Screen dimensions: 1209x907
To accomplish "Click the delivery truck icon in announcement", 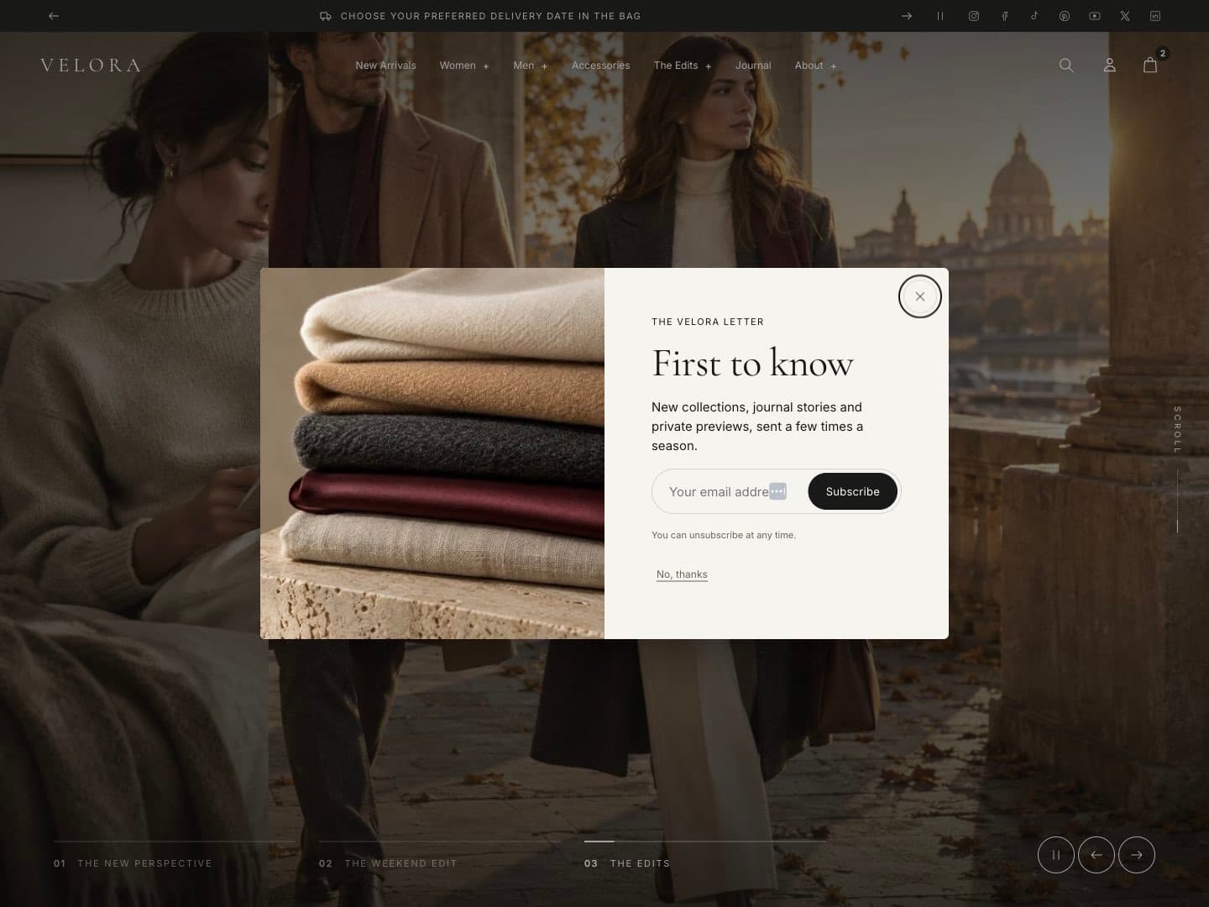I will pyautogui.click(x=326, y=16).
